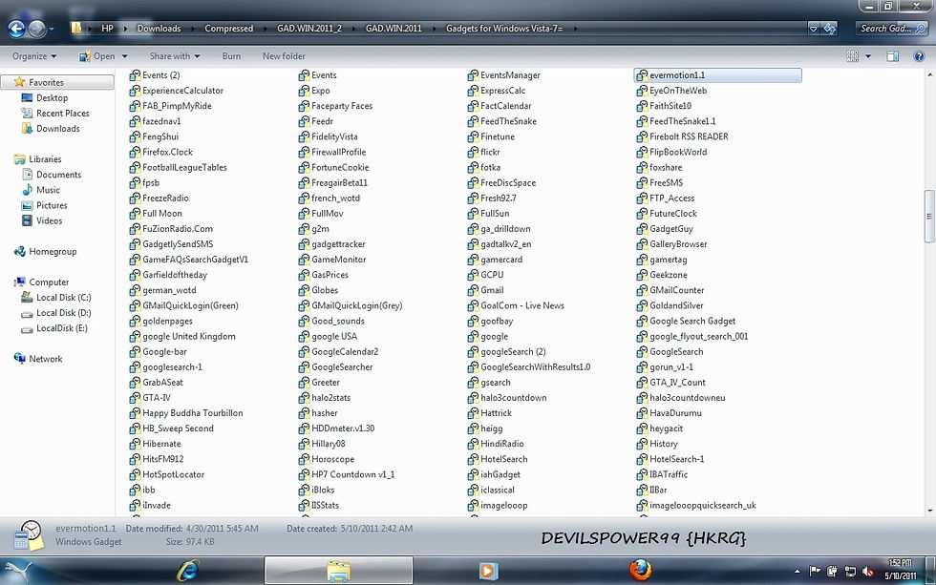Select the Firefox.Clock gadget icon
The height and width of the screenshot is (585, 936).
click(135, 152)
